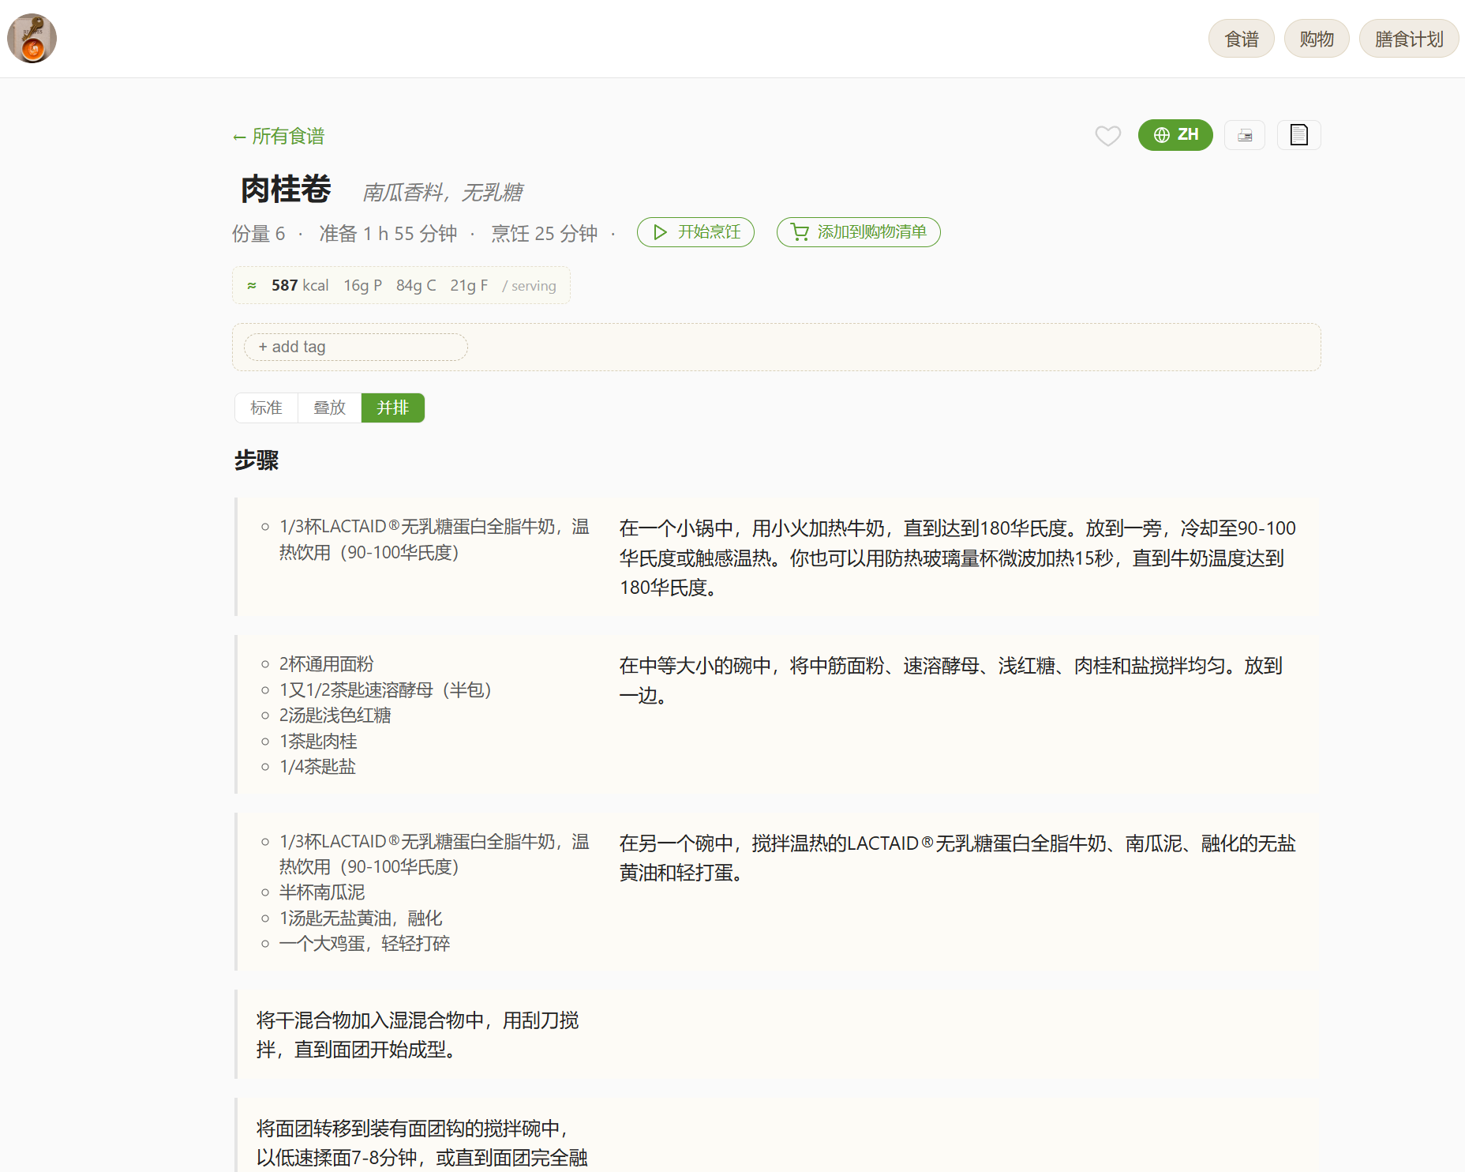Click the play icon inside 开始烹饪
The width and height of the screenshot is (1465, 1172).
click(660, 232)
